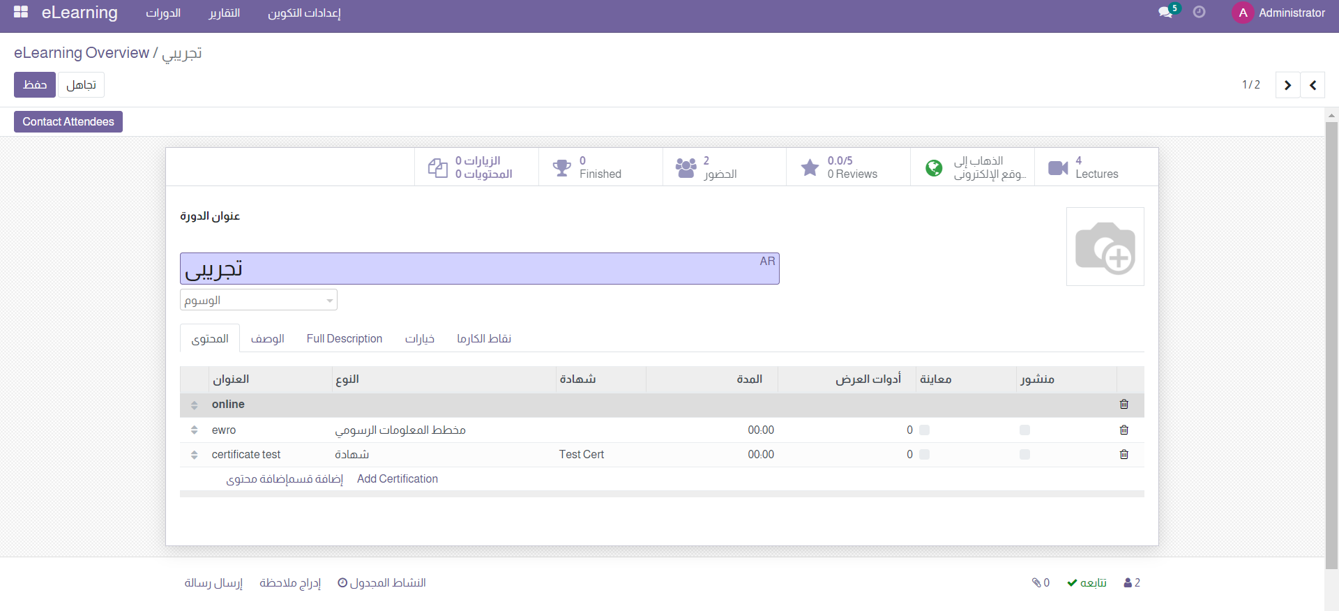Open the conversations messages icon

pyautogui.click(x=1165, y=13)
